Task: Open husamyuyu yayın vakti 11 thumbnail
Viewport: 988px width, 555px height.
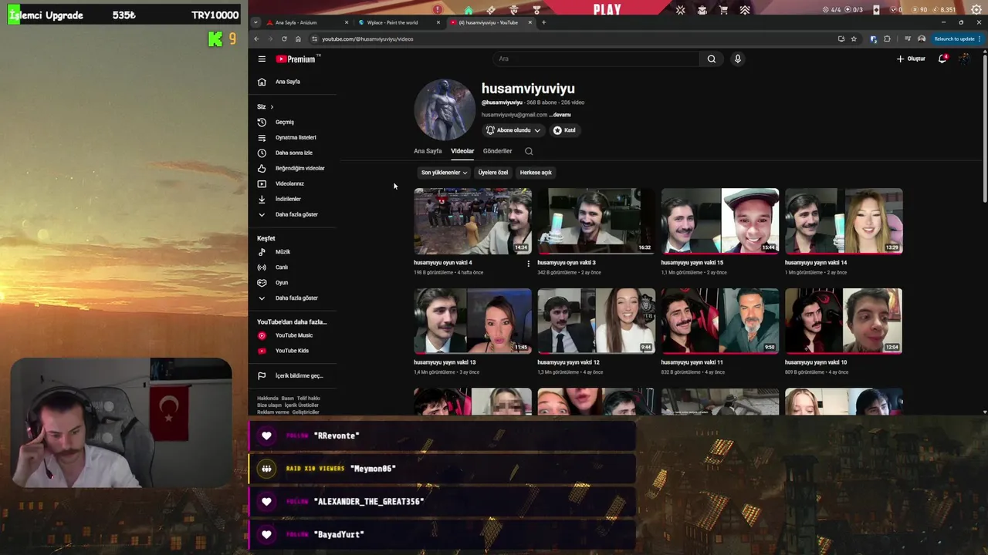Action: (x=720, y=321)
